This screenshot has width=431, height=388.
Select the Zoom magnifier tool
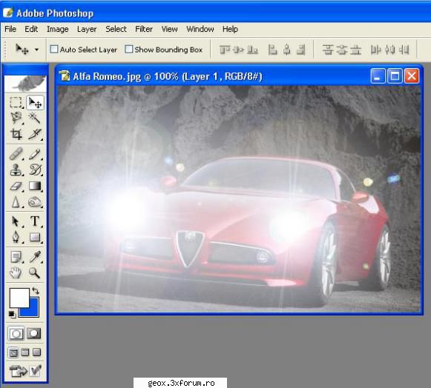pyautogui.click(x=35, y=272)
